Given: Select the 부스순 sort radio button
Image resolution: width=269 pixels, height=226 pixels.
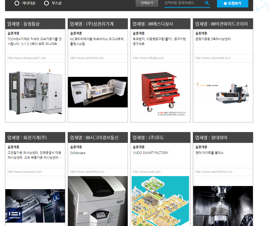Looking at the screenshot, I should [47, 3].
